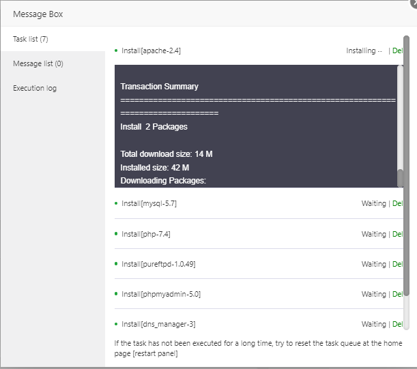Click the Waiting status of mysql-5.7

tap(373, 203)
